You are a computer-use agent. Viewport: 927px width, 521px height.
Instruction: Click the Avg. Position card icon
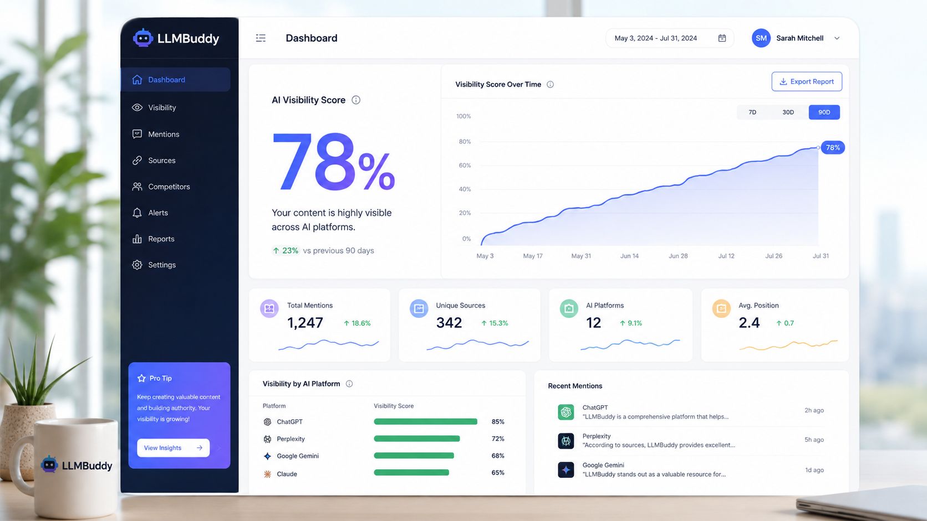click(721, 308)
